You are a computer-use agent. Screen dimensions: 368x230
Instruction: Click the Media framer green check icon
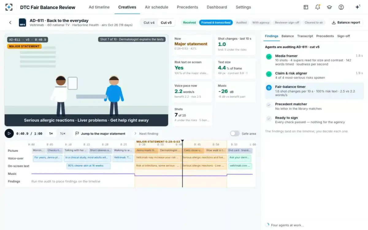click(x=269, y=57)
